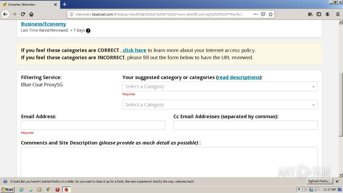This screenshot has height=193, width=343.
Task: Dismiss the Firefox refresh notification bar
Action: [337, 181]
